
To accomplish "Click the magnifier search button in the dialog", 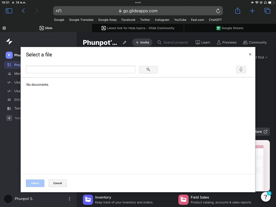I will pyautogui.click(x=148, y=69).
